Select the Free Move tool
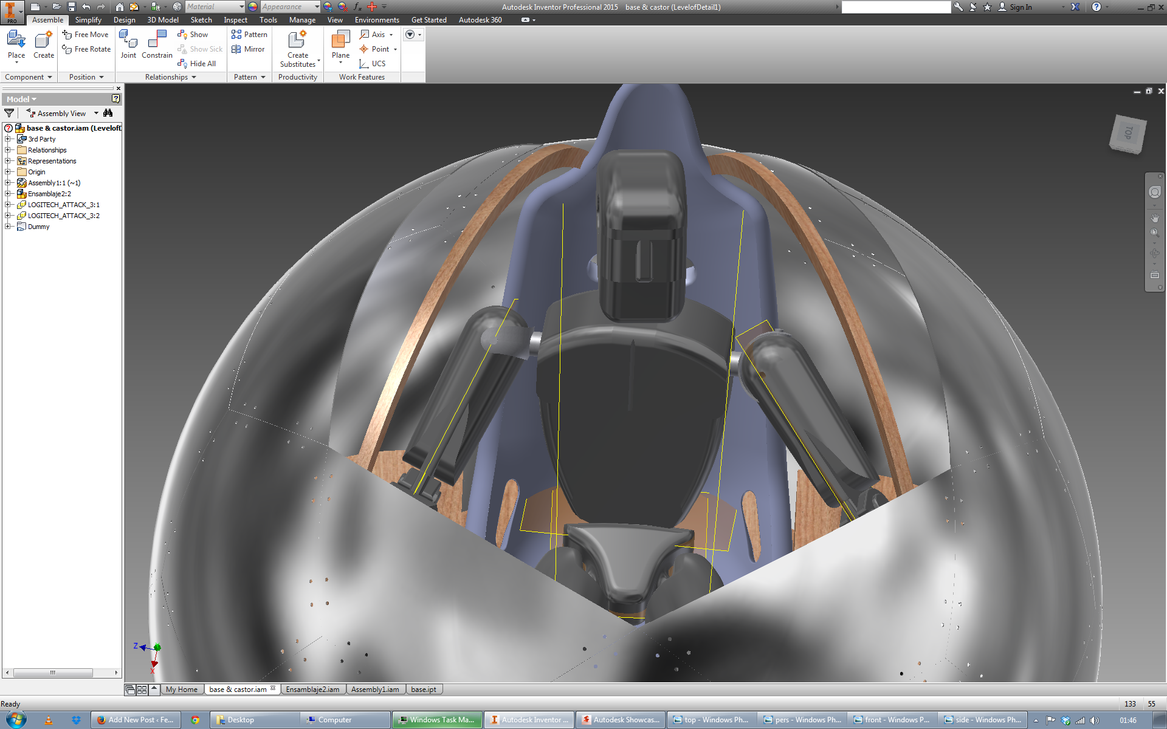Viewport: 1167px width, 729px height. [x=85, y=35]
